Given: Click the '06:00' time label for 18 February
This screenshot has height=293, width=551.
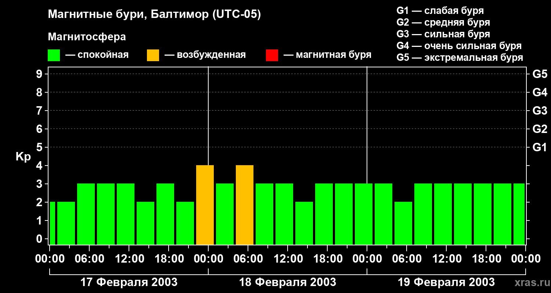Looking at the screenshot, I should click(x=248, y=259).
